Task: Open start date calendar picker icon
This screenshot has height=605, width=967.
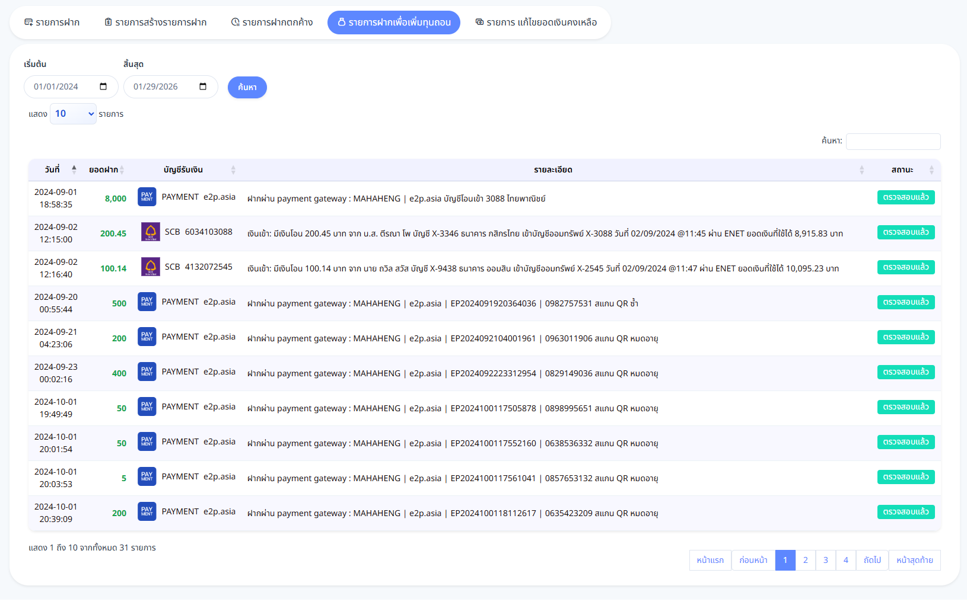Action: (103, 87)
